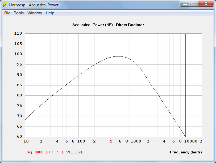The image size is (216, 163).
Task: Click the 'Freq : 10000.00 Hz' readout
Action: tap(39, 152)
